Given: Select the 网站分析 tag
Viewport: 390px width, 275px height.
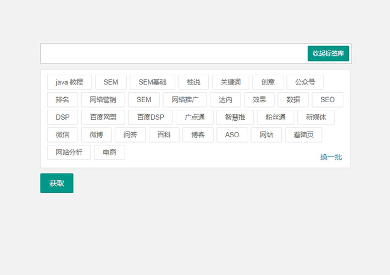Looking at the screenshot, I should tap(69, 153).
